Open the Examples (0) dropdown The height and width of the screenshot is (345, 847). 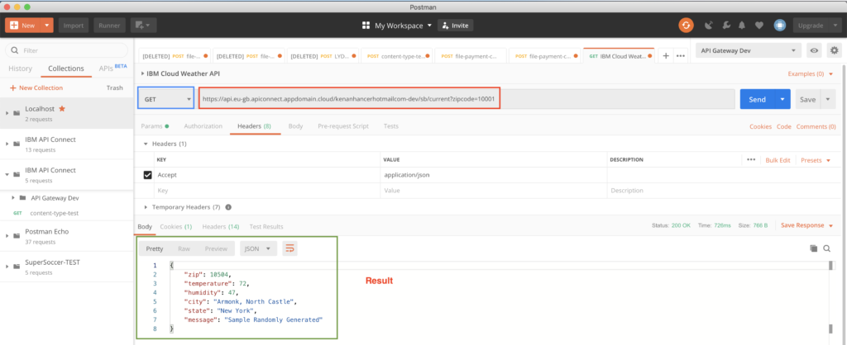point(811,73)
